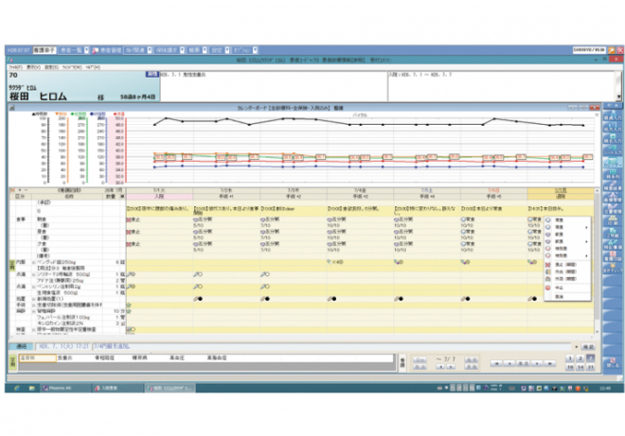Run 会計チェック from the sidebar
The image size is (625, 436).
pyautogui.click(x=613, y=268)
